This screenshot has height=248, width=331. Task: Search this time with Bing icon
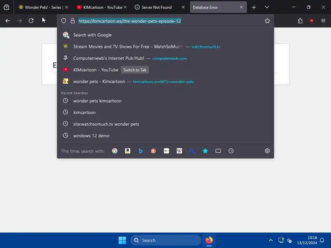(141, 151)
